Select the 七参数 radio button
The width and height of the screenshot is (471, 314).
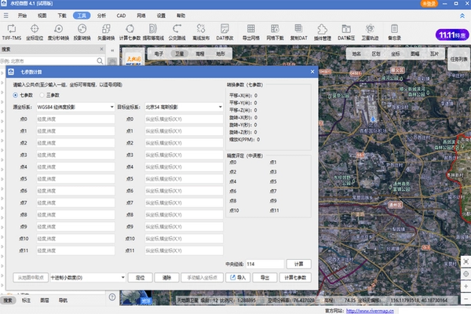(15, 94)
